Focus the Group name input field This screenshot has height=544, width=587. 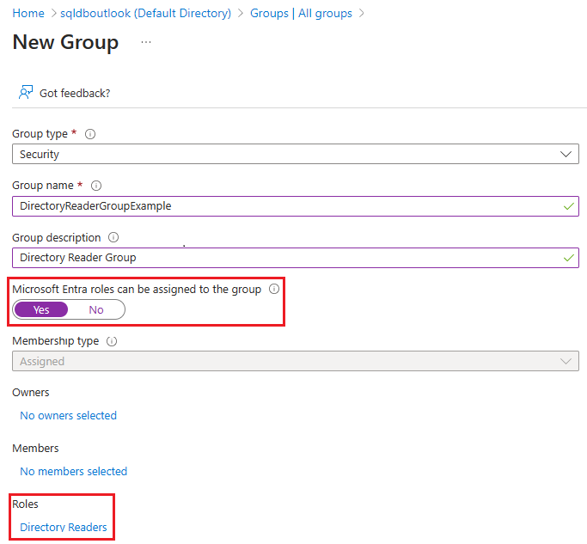[x=296, y=206]
